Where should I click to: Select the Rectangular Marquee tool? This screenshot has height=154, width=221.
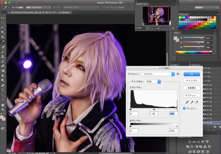click(3, 23)
